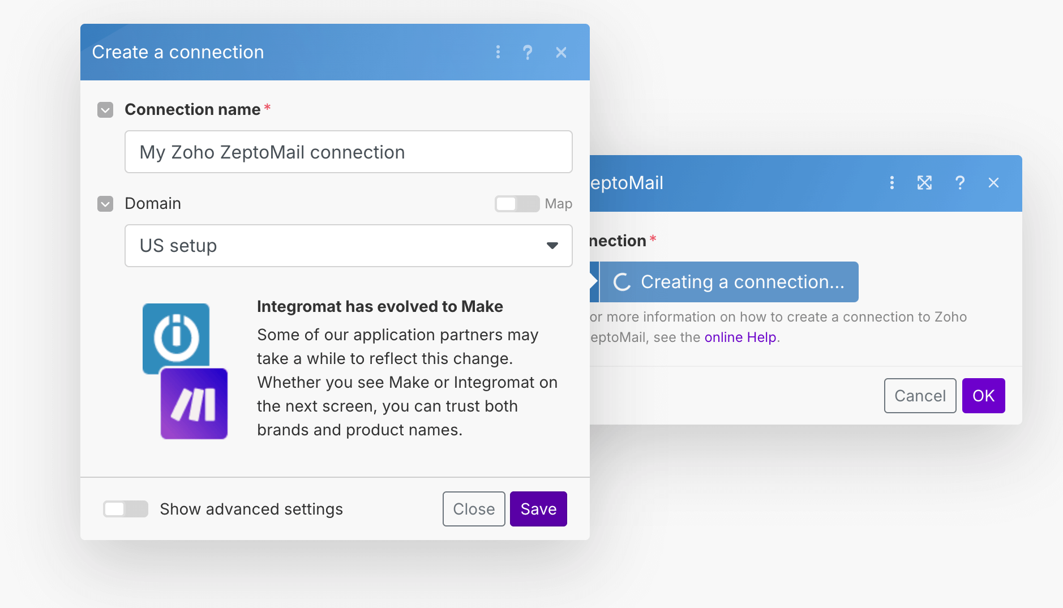Click the Close button
Viewport: 1063px width, 608px height.
pos(474,509)
